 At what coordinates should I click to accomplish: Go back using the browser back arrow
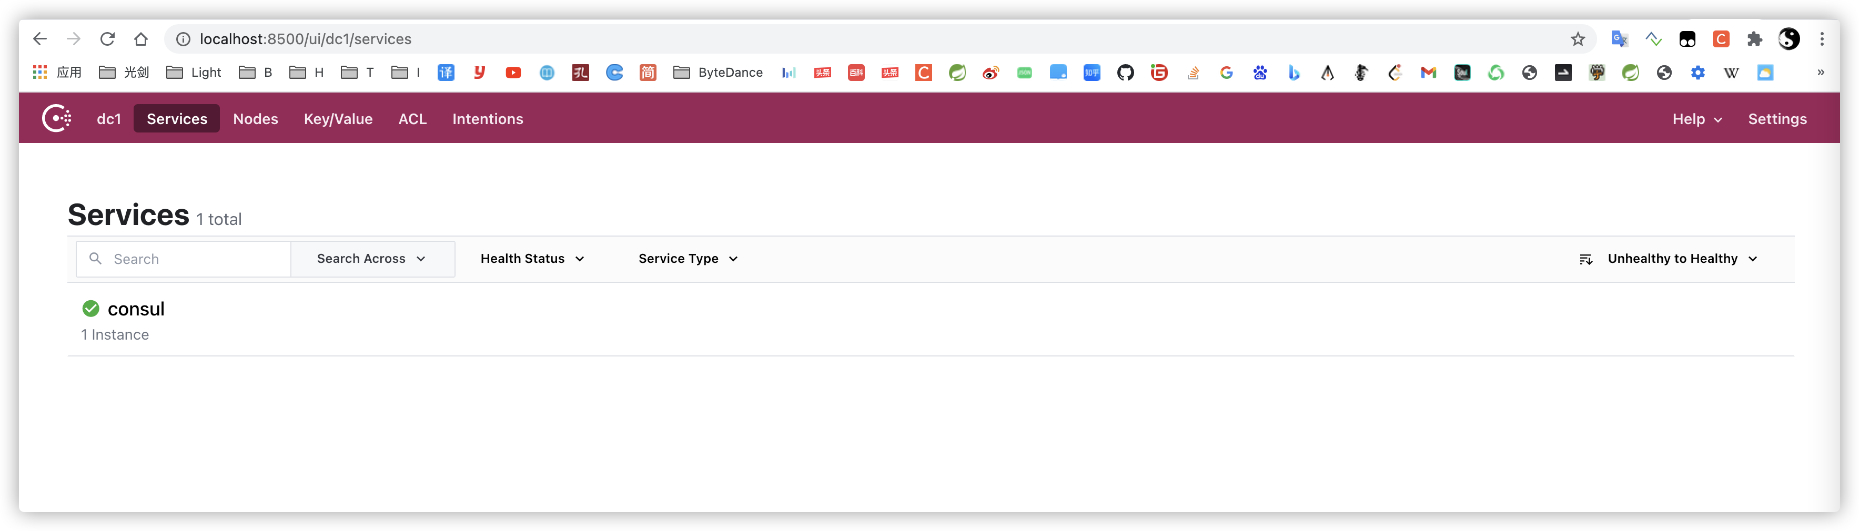point(39,39)
